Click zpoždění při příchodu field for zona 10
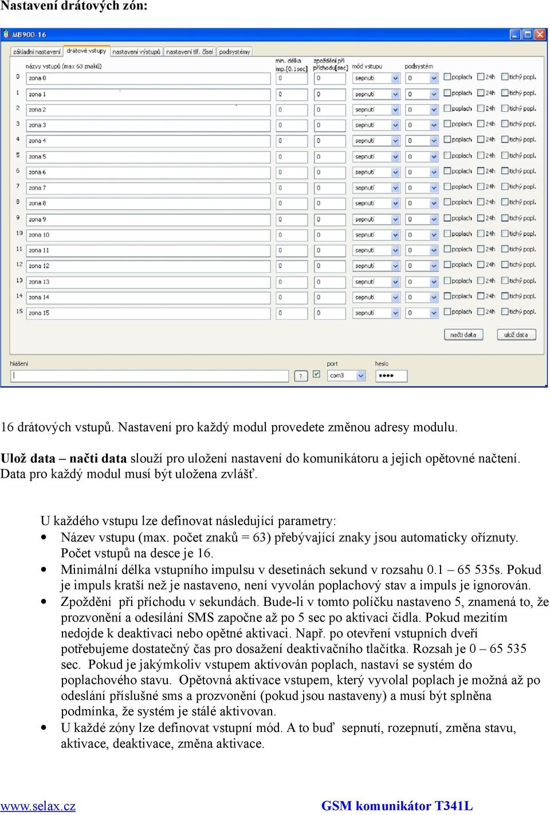The width and height of the screenshot is (550, 815). tap(330, 235)
